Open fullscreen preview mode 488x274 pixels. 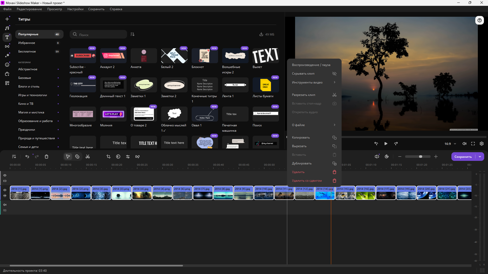[x=473, y=144]
